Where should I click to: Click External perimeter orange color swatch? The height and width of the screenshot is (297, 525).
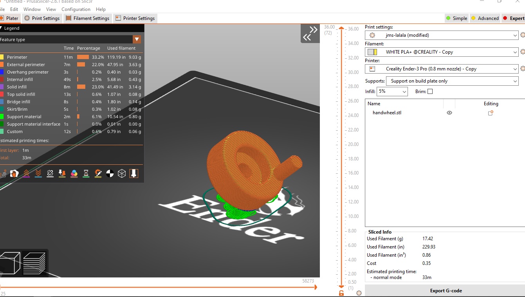coord(2,65)
